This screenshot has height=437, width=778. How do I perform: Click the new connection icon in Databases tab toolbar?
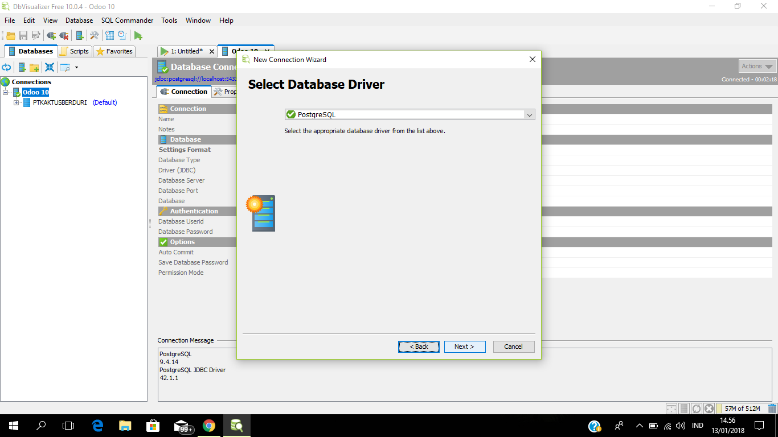(x=22, y=67)
